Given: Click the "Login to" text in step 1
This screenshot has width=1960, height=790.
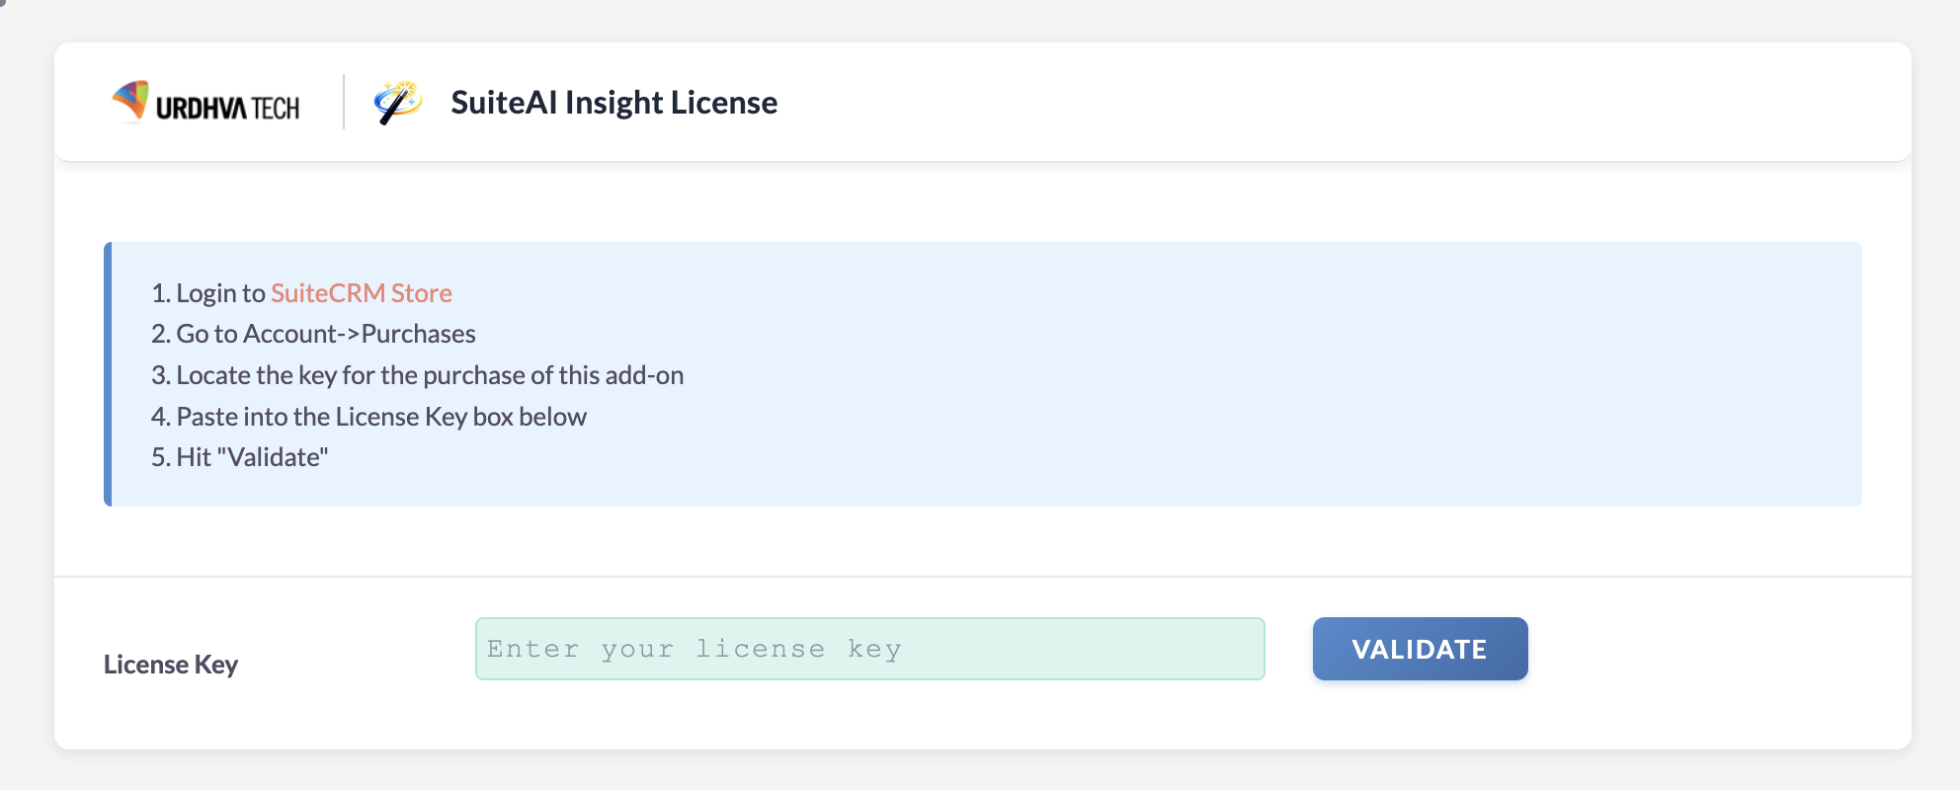Looking at the screenshot, I should point(220,293).
